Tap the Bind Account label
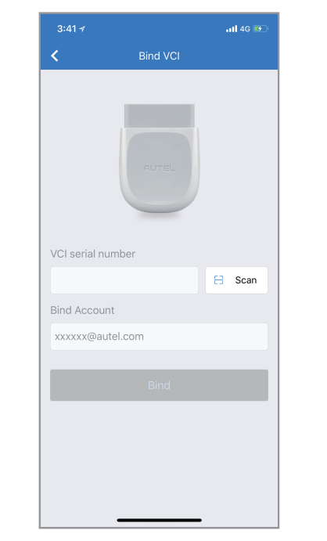The image size is (327, 541). click(x=82, y=310)
